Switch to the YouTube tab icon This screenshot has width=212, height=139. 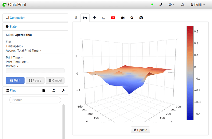[113, 18]
